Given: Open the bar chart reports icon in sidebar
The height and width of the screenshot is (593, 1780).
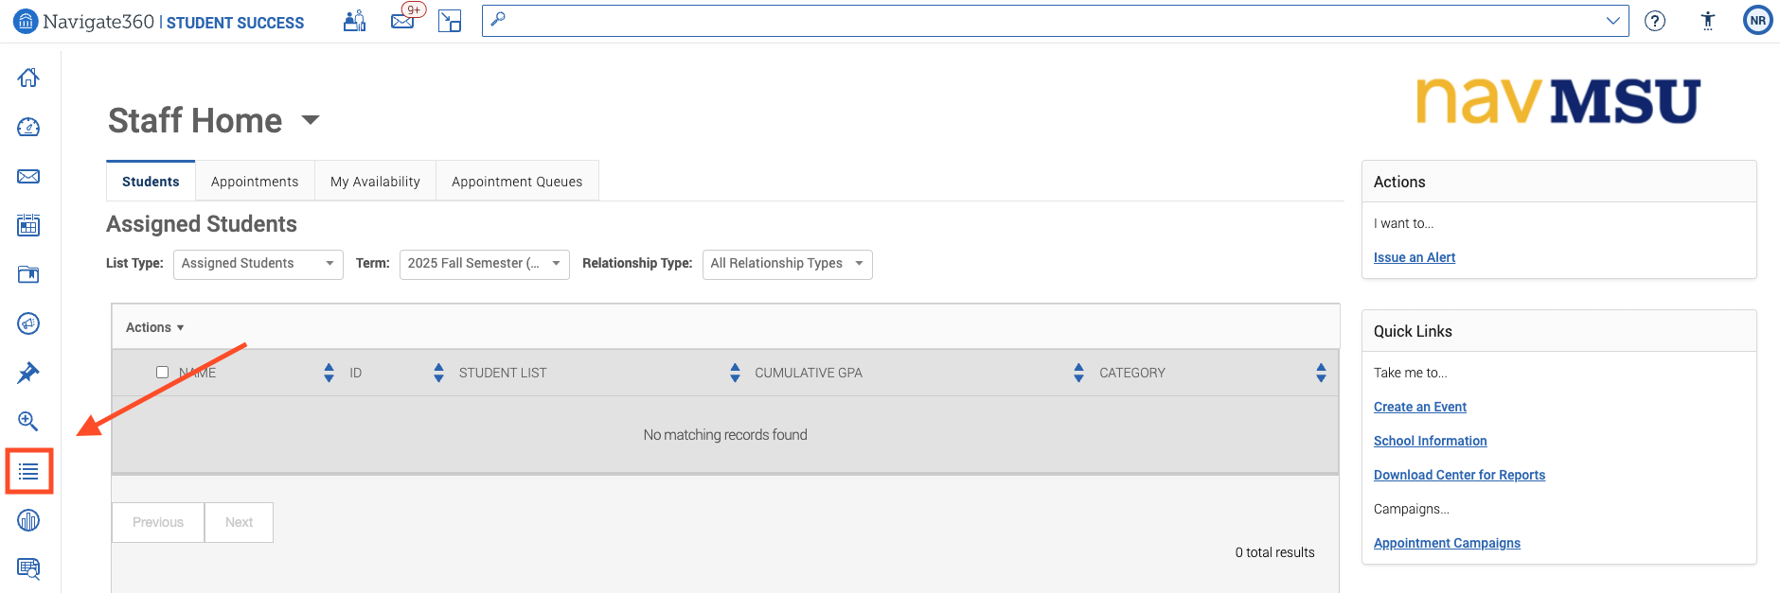Looking at the screenshot, I should [x=28, y=520].
